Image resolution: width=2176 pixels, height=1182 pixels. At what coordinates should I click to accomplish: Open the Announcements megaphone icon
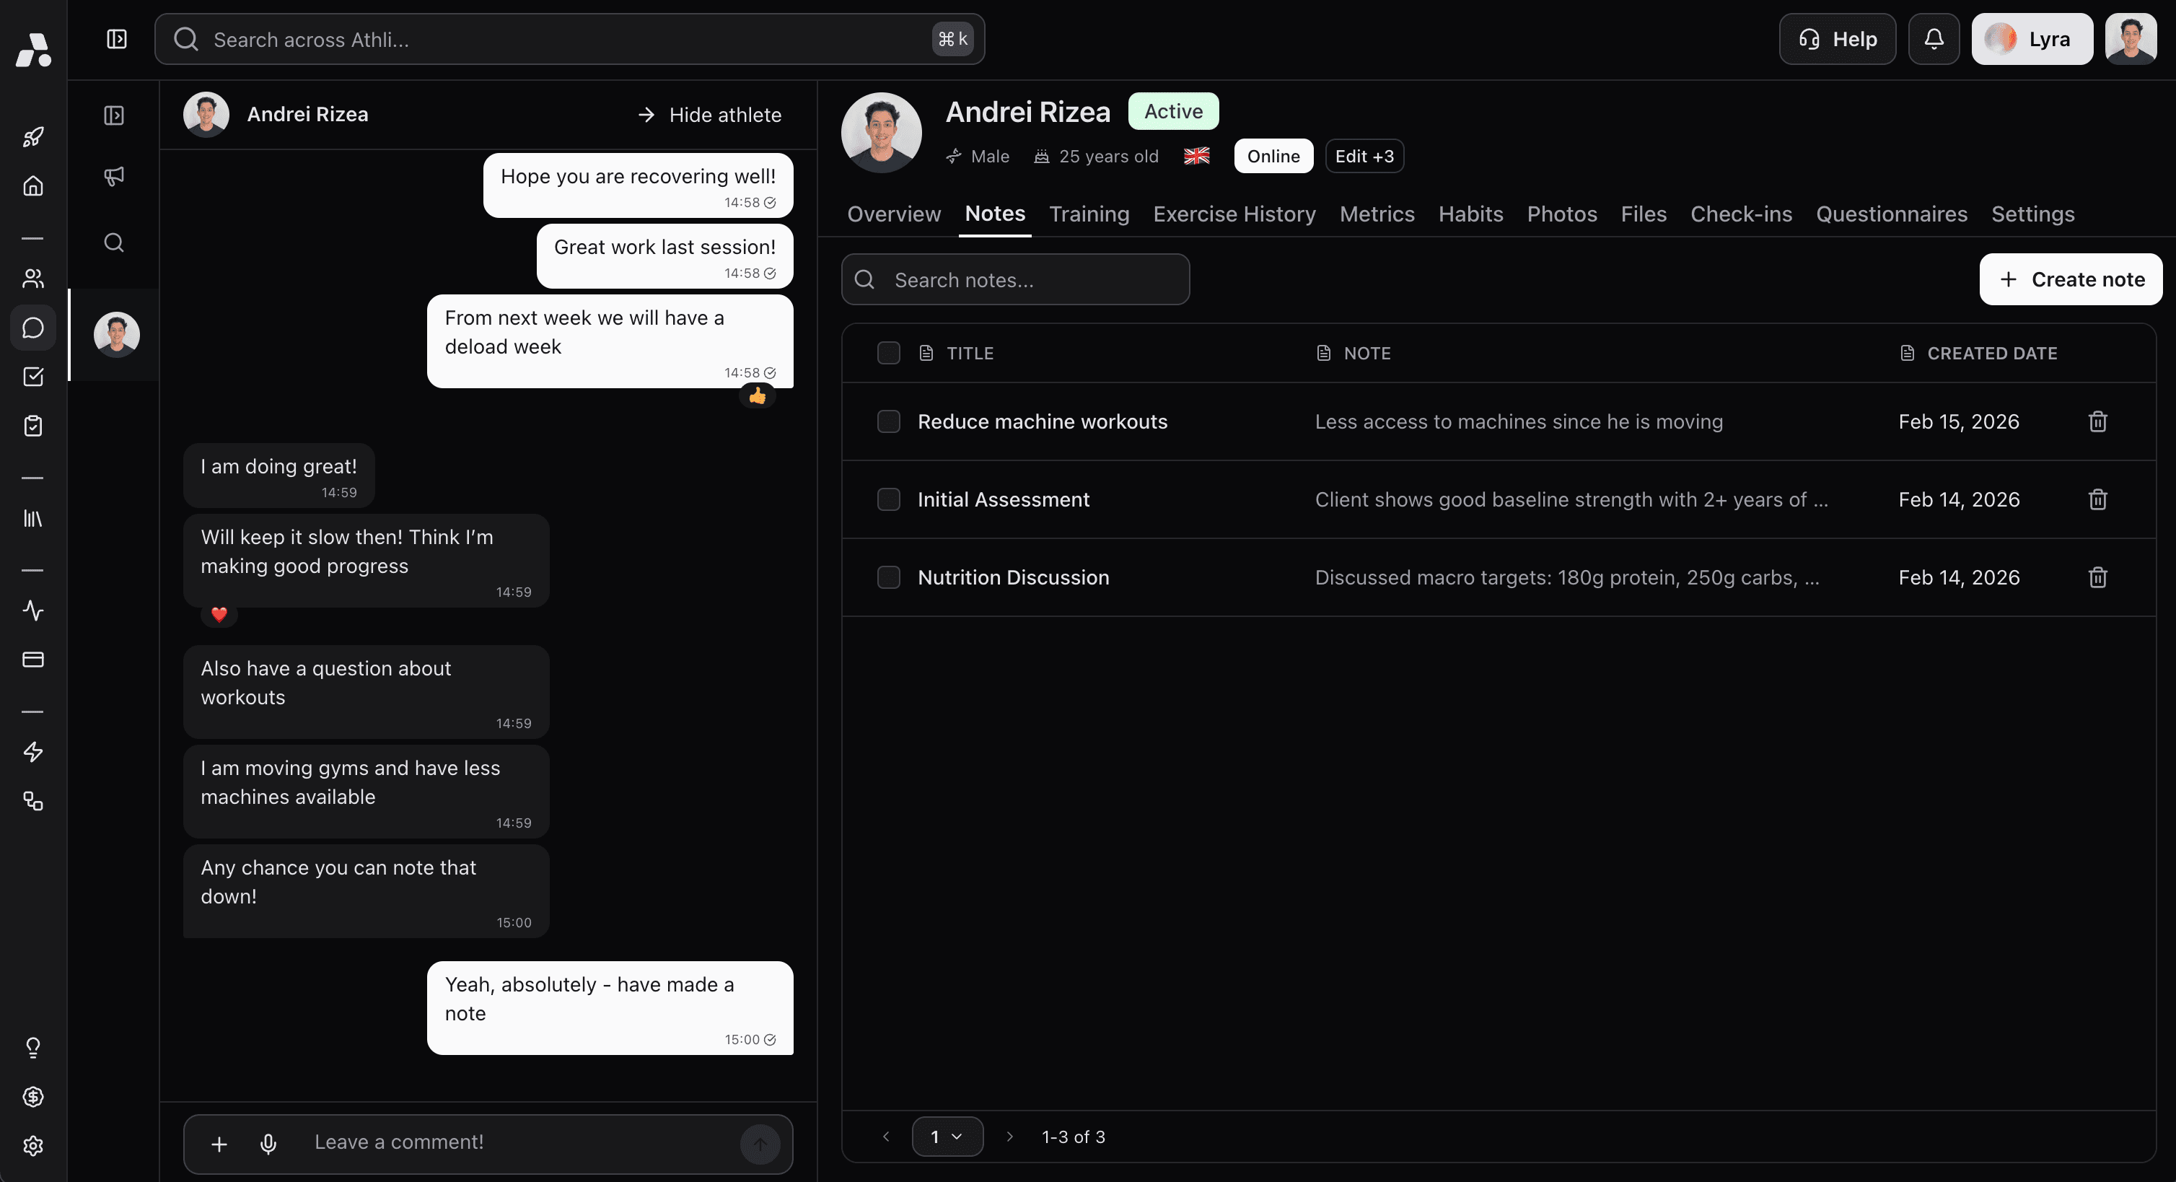pos(115,176)
